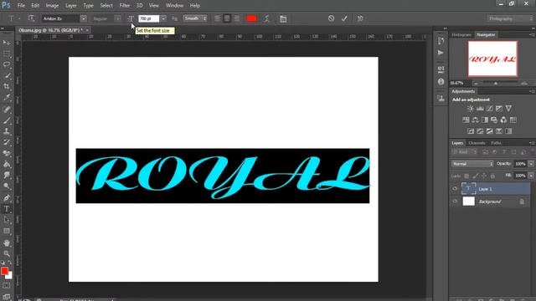Select the Brush tool

[7, 120]
